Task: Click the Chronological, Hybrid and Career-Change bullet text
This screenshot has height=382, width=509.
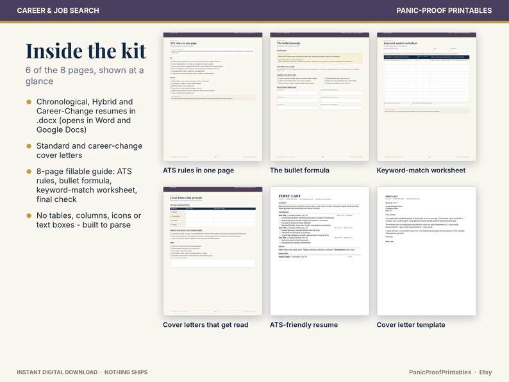Action: coord(86,115)
